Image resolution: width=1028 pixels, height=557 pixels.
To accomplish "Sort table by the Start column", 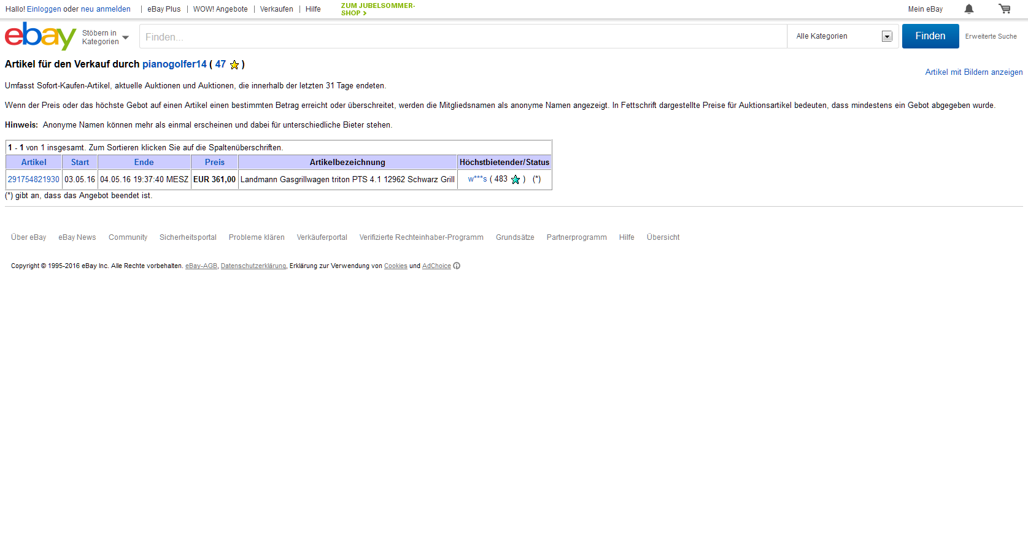I will [x=80, y=163].
